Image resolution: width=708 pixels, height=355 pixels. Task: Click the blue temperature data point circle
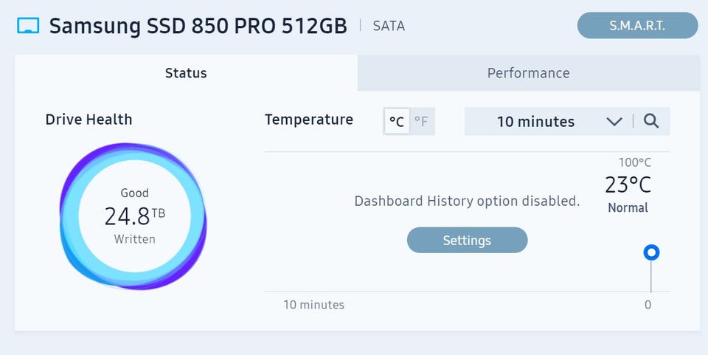click(x=650, y=253)
